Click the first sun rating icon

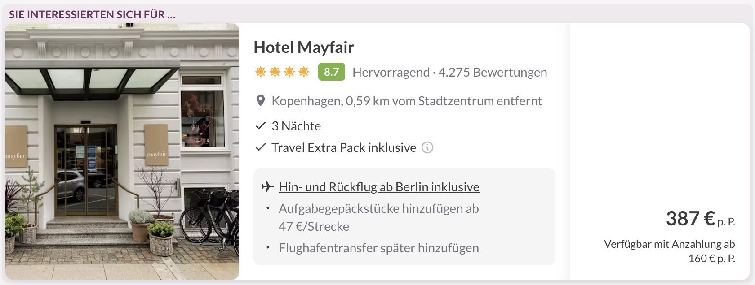point(261,72)
